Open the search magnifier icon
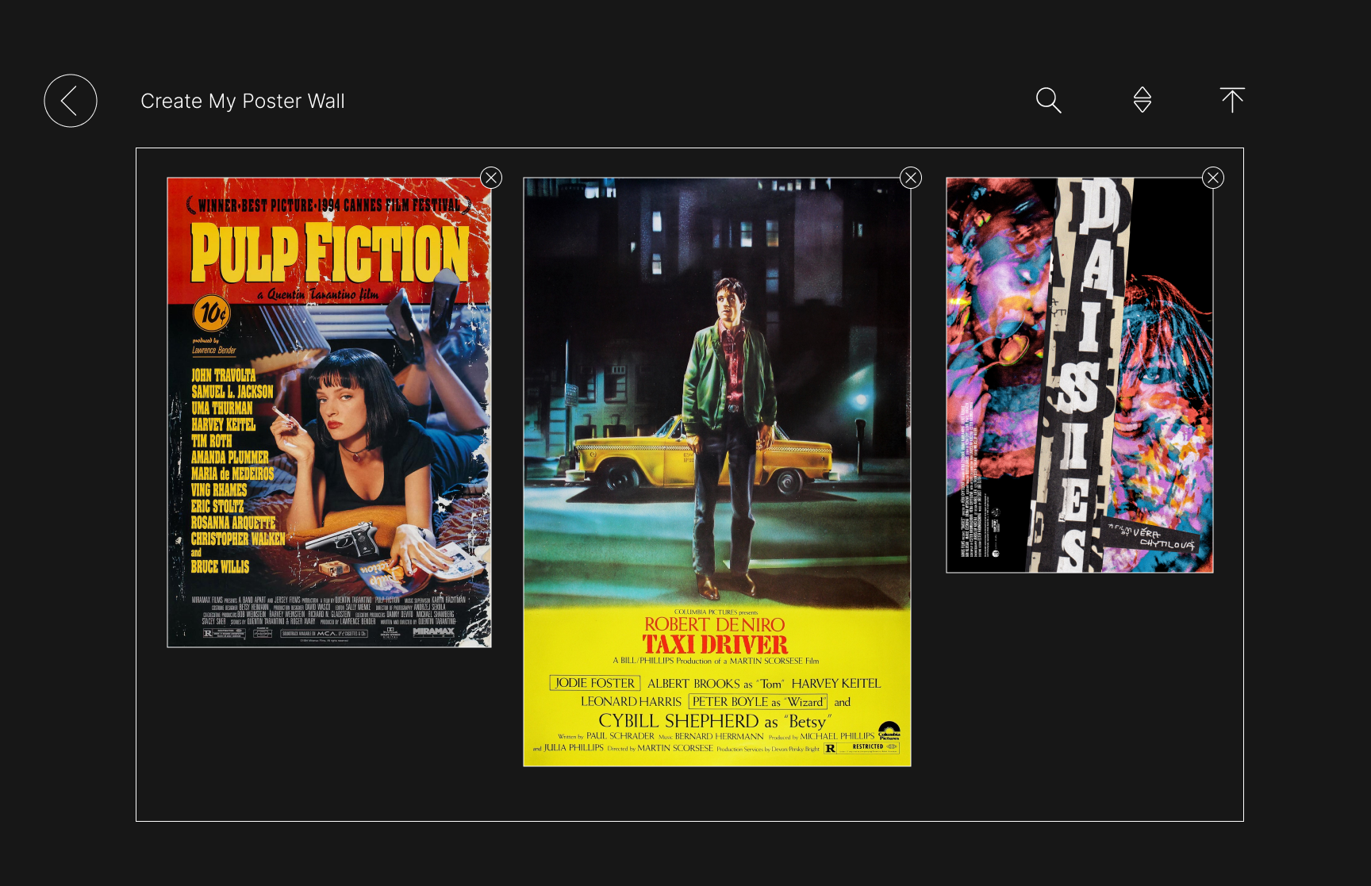This screenshot has width=1371, height=886. pos(1048,100)
